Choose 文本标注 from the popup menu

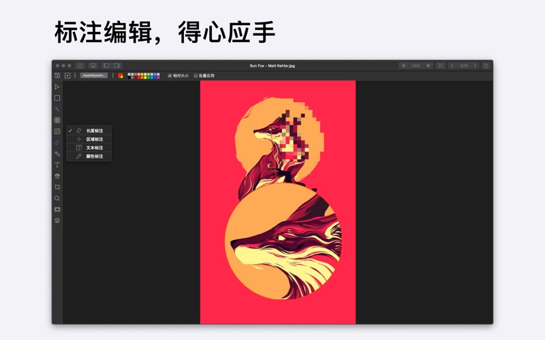pos(89,148)
